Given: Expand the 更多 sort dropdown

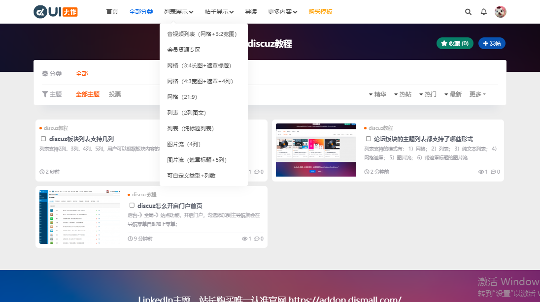Looking at the screenshot, I should point(477,94).
